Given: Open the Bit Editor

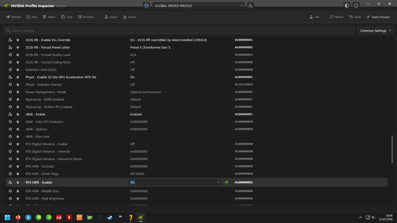Looking at the screenshot, I should [86, 17].
